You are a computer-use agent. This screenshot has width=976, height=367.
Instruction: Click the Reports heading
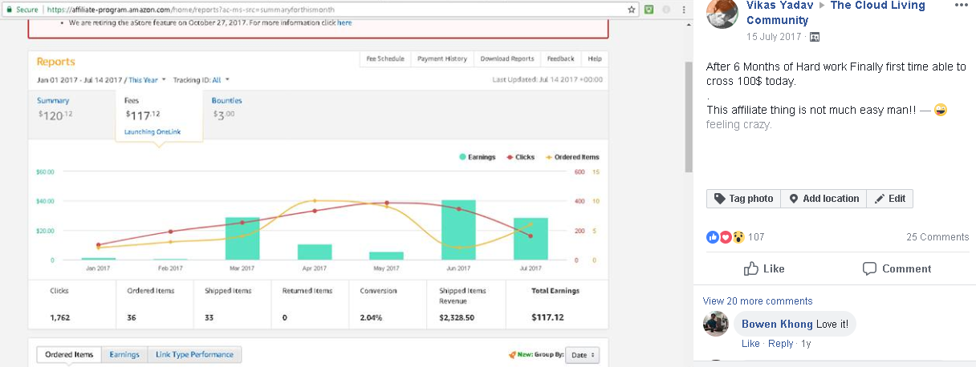click(55, 62)
